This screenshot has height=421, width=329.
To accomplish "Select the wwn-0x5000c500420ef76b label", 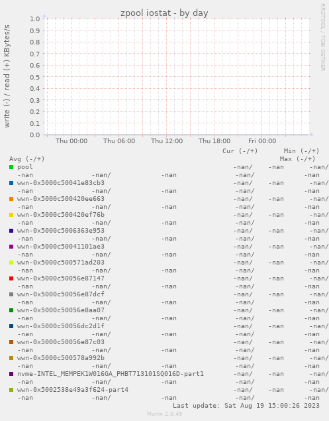I will tap(61, 215).
